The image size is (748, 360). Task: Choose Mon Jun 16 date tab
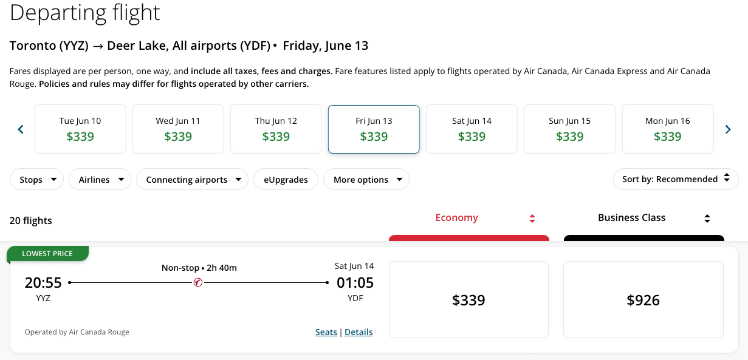coord(667,129)
